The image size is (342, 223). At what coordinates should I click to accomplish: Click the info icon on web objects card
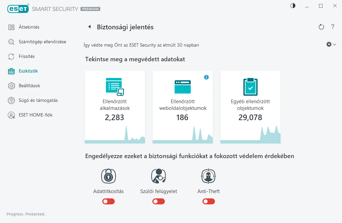pos(206,77)
